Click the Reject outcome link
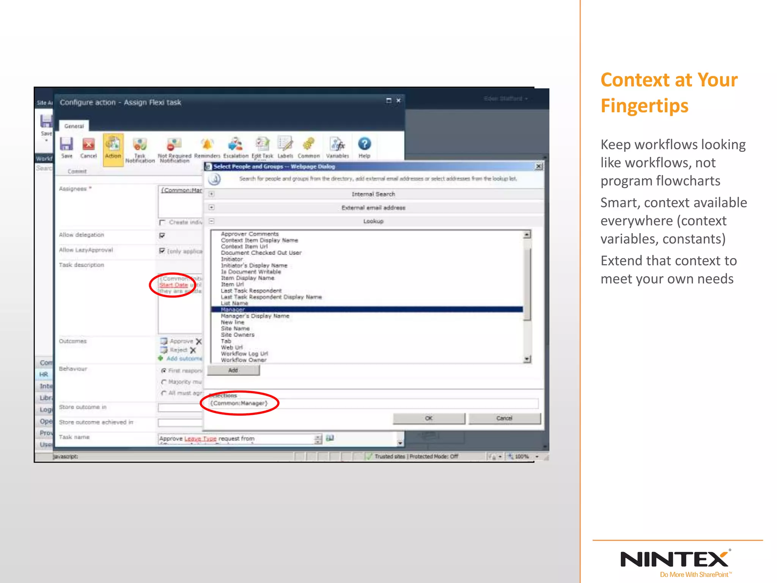 (x=178, y=350)
